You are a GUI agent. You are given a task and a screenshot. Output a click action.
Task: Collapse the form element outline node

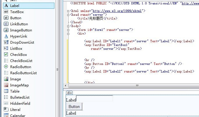click(x=68, y=30)
